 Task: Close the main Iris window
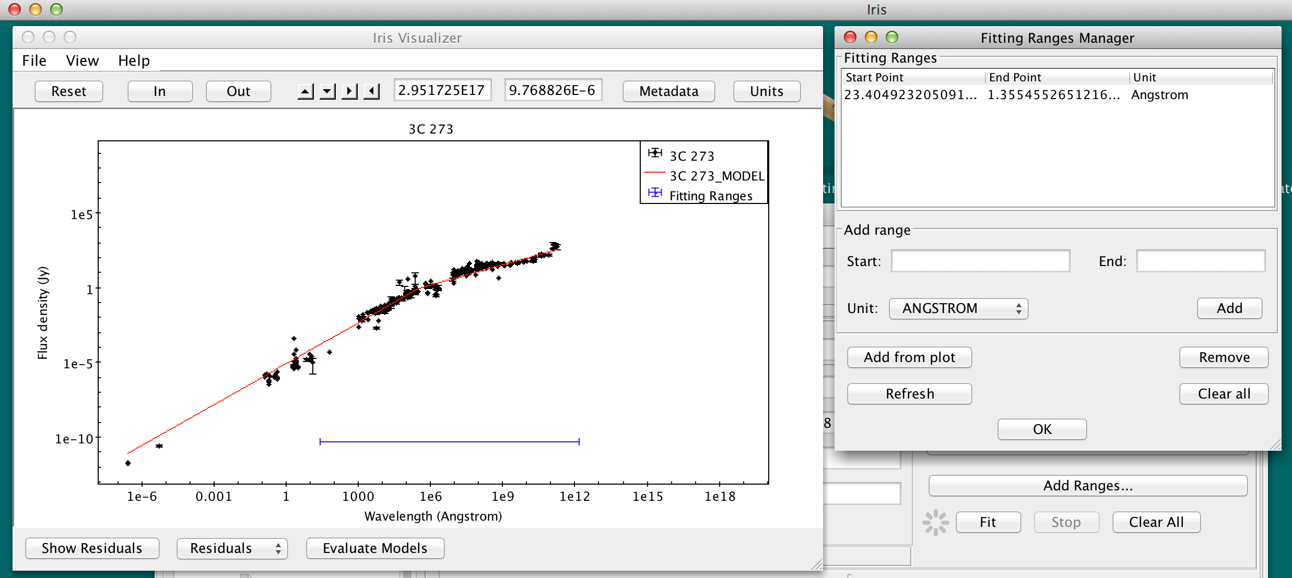(x=15, y=9)
